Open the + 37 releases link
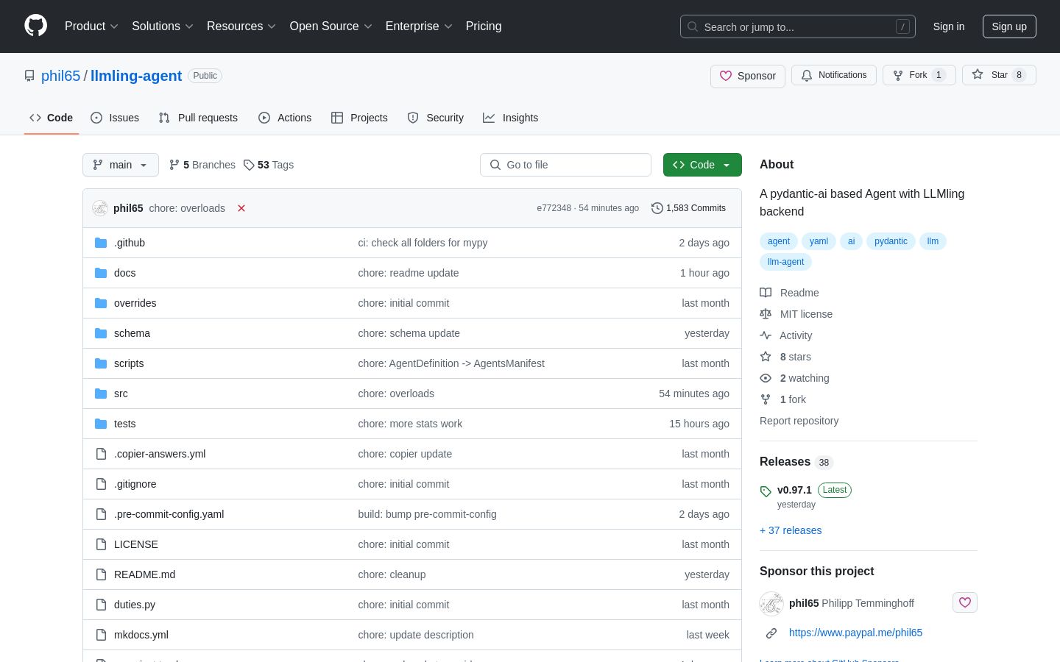Viewport: 1060px width, 662px height. (791, 530)
